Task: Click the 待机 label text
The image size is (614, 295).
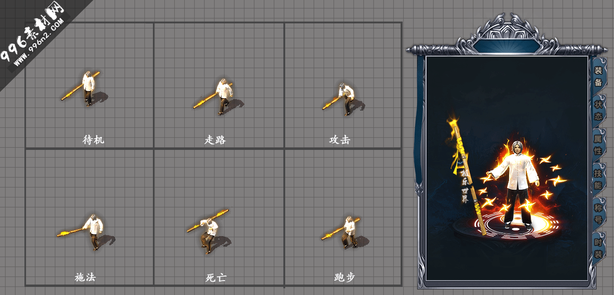Action: coord(93,140)
